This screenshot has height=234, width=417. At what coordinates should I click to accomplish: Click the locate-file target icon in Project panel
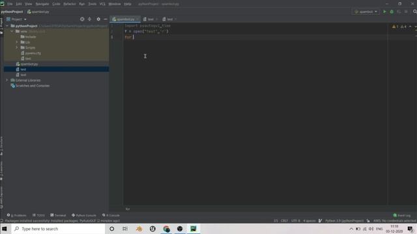click(82, 19)
